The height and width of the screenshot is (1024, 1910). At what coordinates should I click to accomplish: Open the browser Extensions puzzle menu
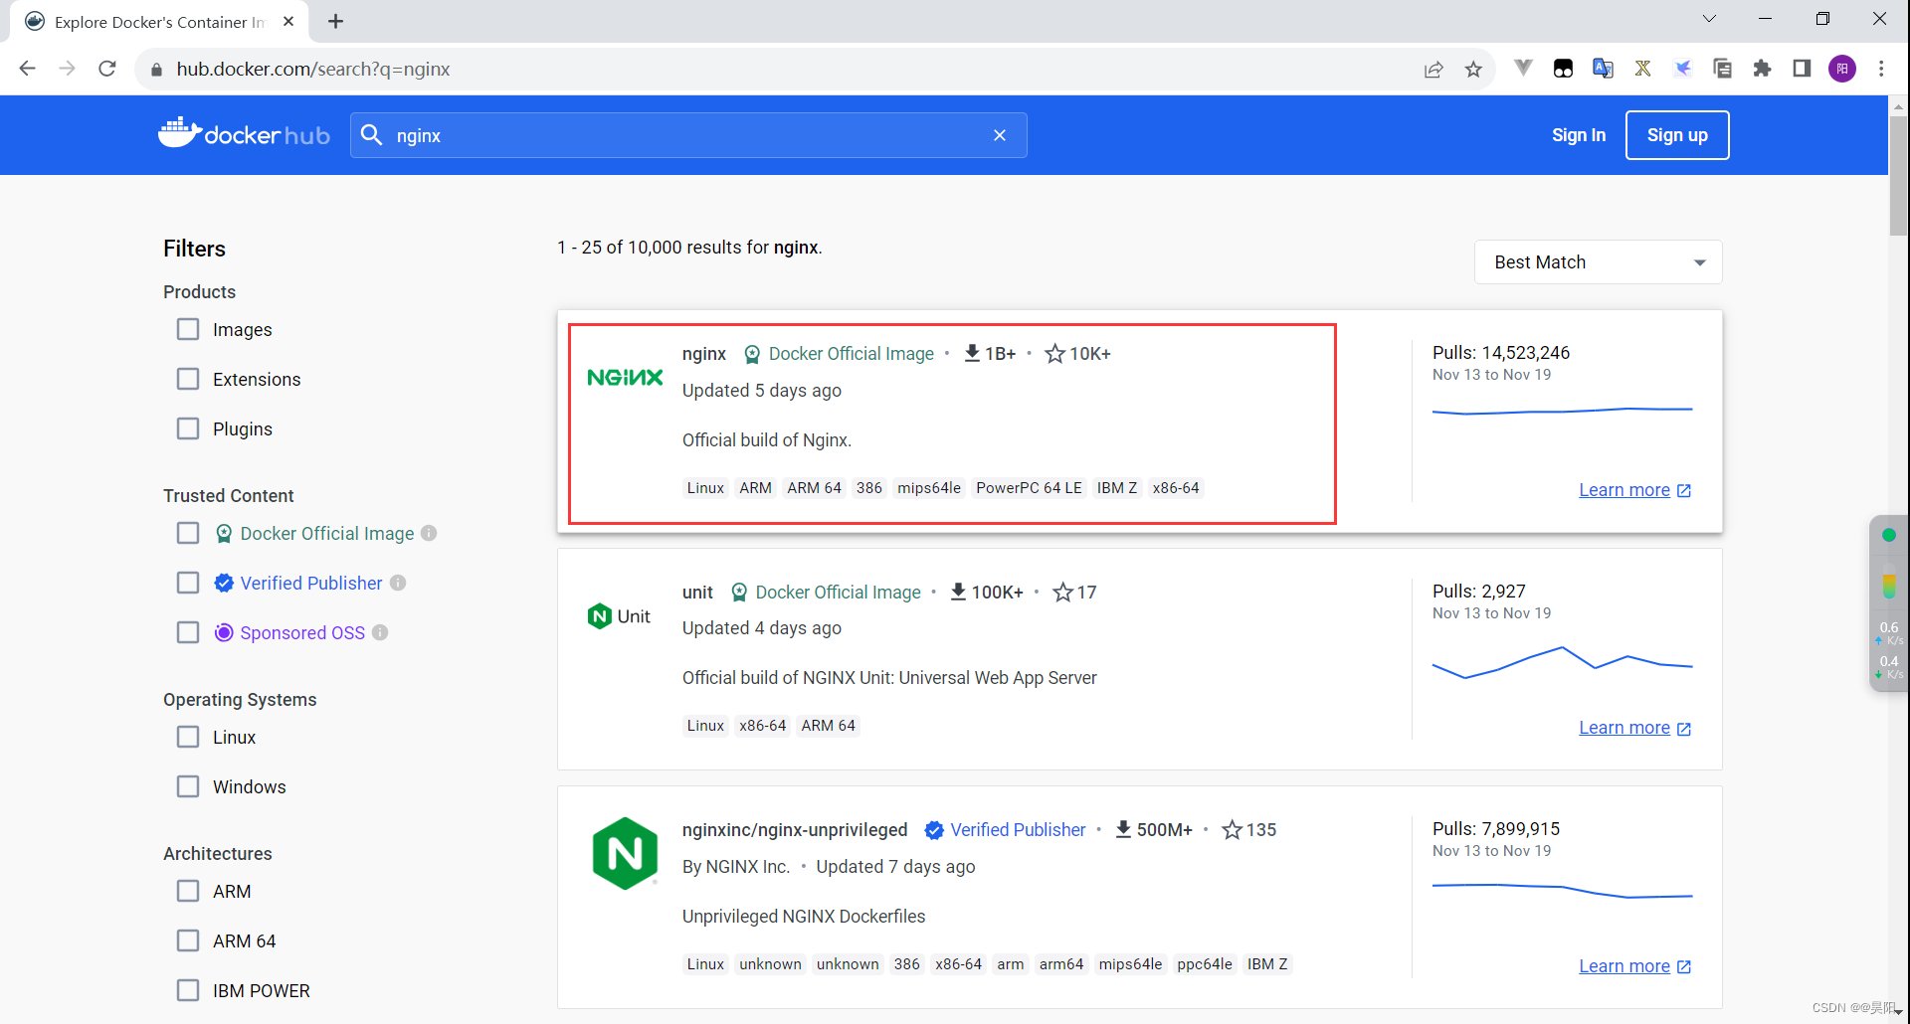[1762, 69]
